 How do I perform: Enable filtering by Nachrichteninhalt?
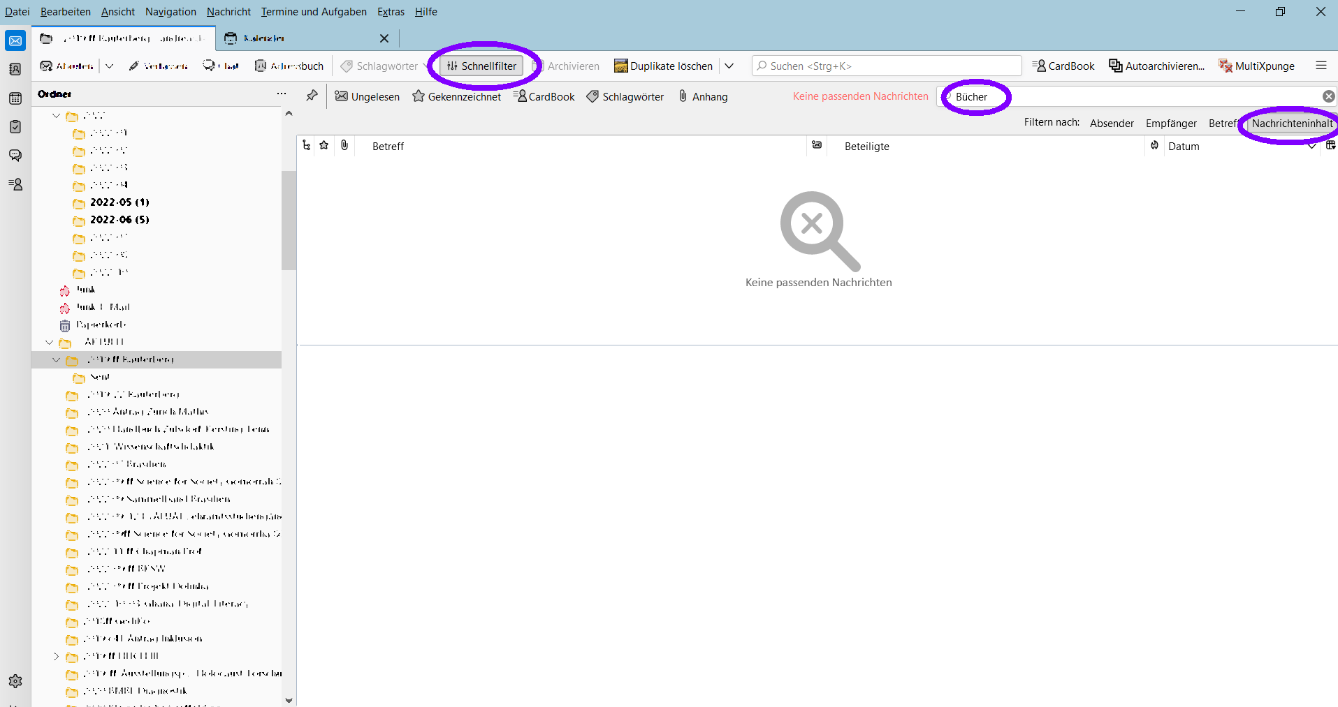[x=1292, y=123]
